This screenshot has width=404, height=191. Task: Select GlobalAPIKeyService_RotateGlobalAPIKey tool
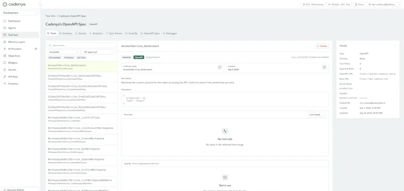click(x=81, y=109)
